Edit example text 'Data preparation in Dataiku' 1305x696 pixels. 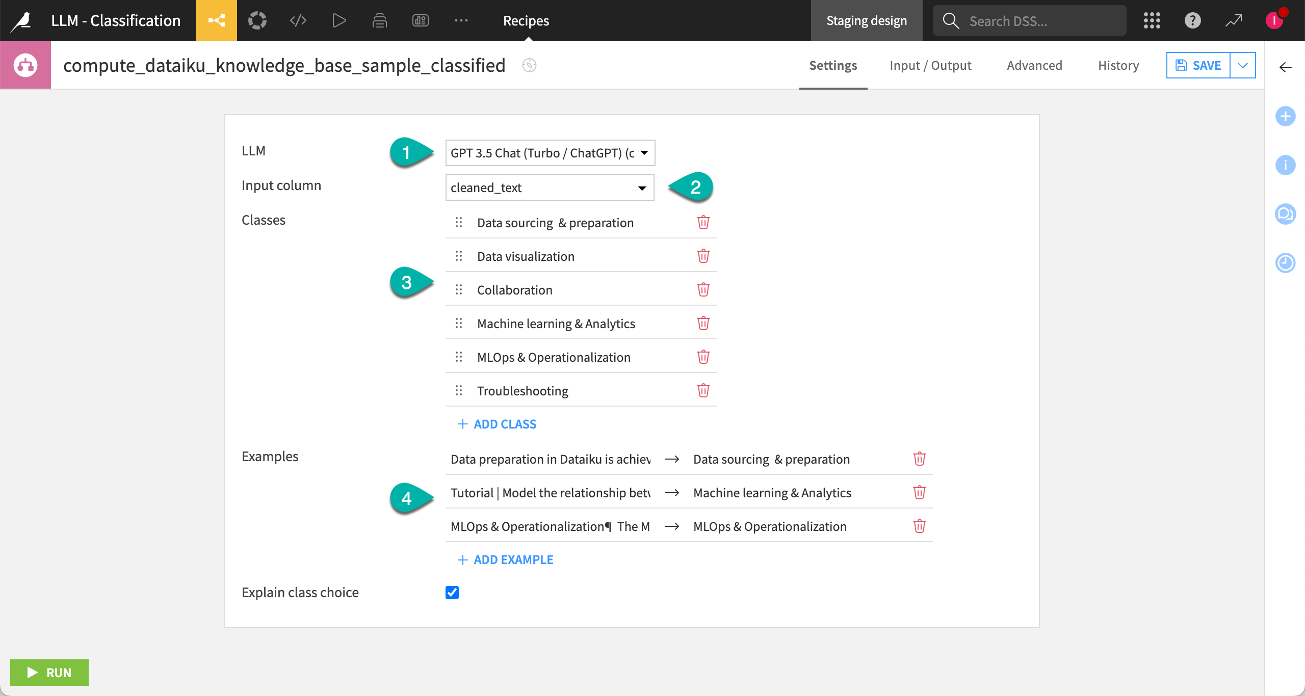coord(551,459)
